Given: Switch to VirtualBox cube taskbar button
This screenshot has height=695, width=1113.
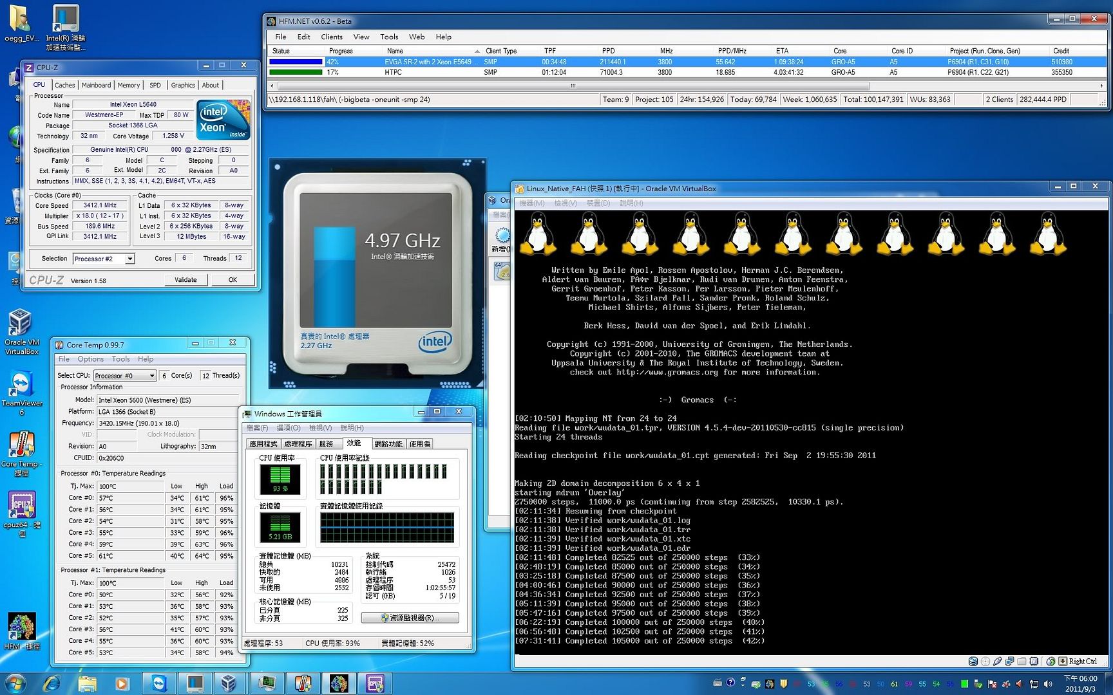Looking at the screenshot, I should tap(229, 683).
